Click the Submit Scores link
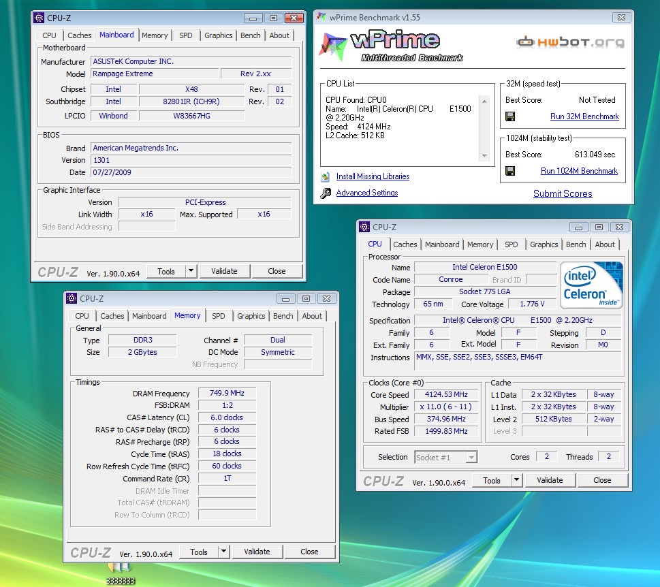 click(x=563, y=193)
